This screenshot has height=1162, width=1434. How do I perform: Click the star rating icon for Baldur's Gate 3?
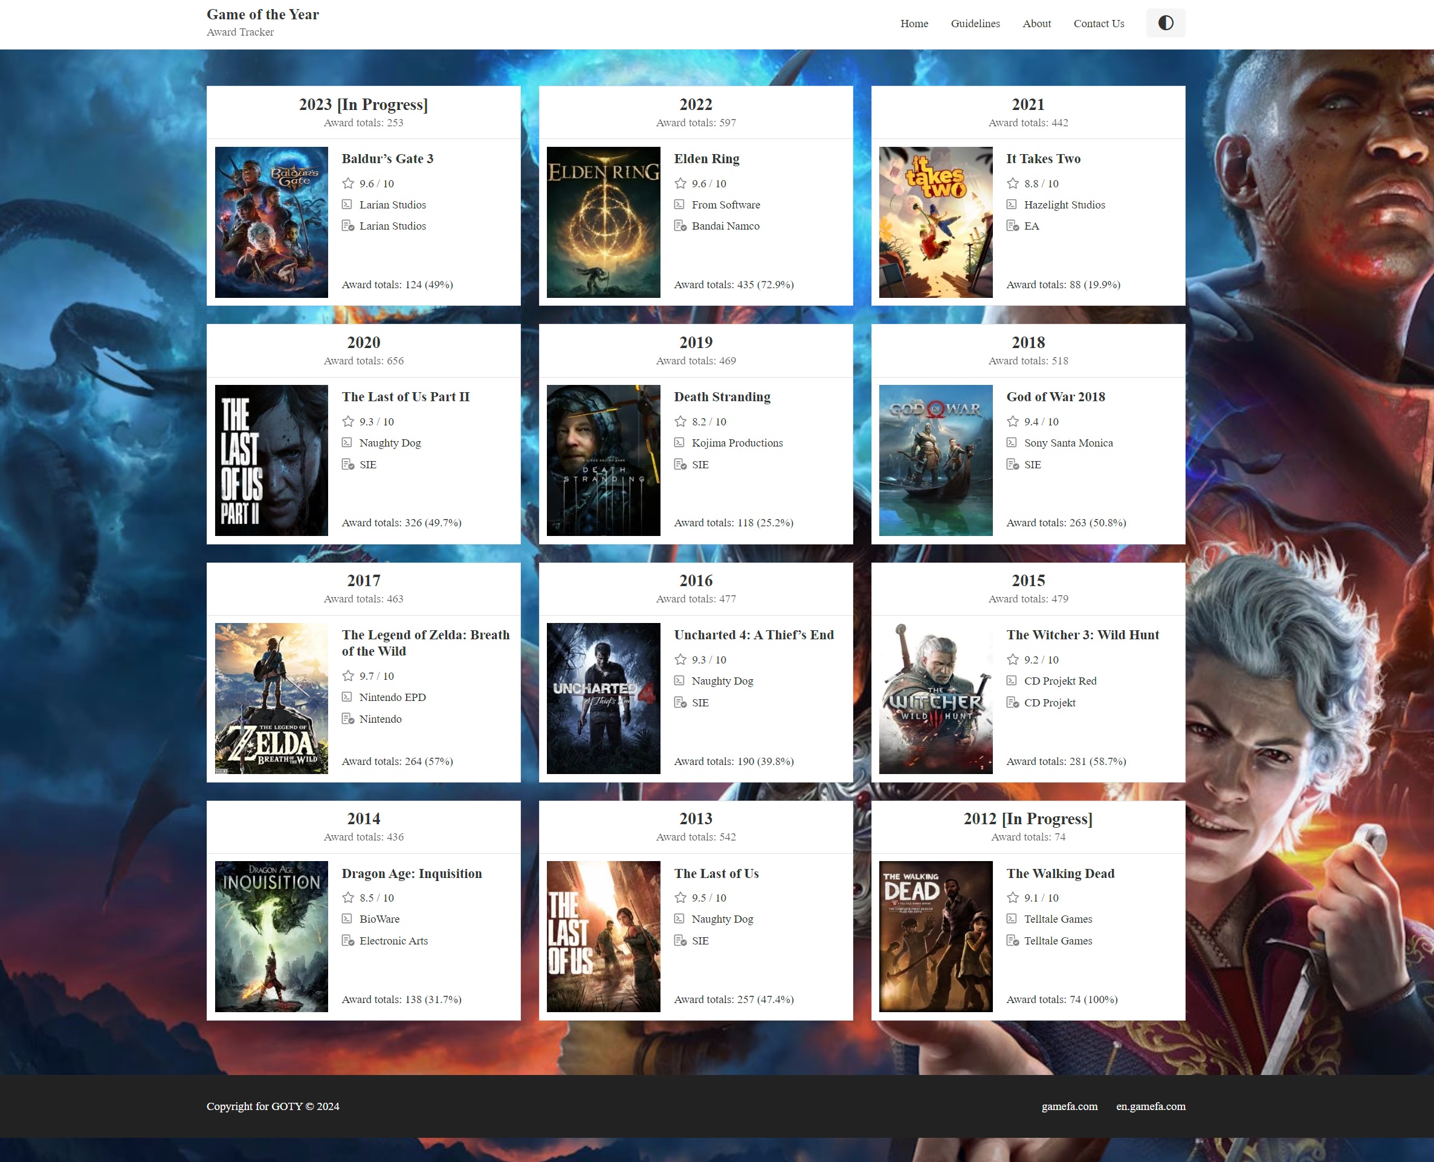(x=348, y=184)
